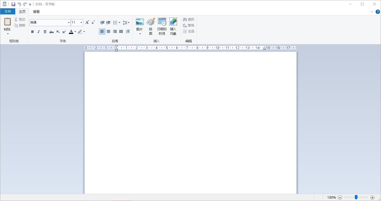Toggle subscript formatting

pos(58,32)
